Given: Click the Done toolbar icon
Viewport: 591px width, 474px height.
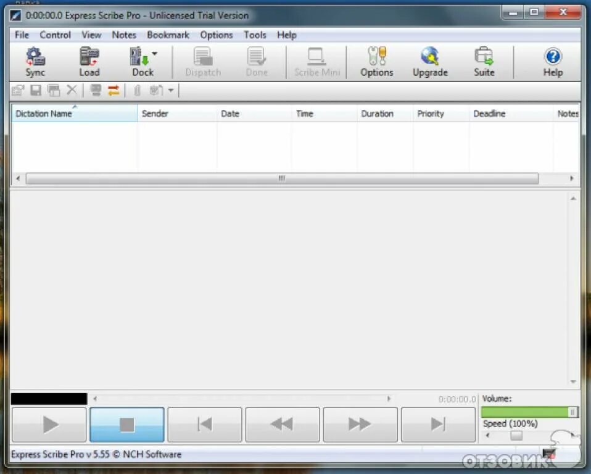Looking at the screenshot, I should pos(257,62).
